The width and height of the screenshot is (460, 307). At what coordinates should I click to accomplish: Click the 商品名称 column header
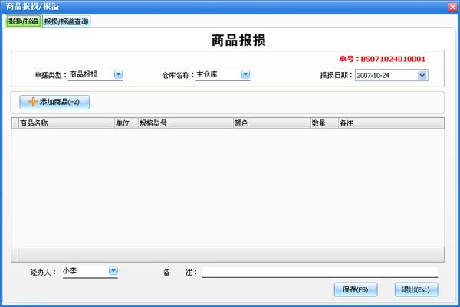[65, 122]
